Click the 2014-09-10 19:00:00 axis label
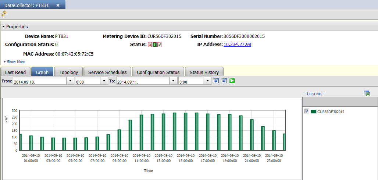The height and width of the screenshot is (180, 378). 230,158
